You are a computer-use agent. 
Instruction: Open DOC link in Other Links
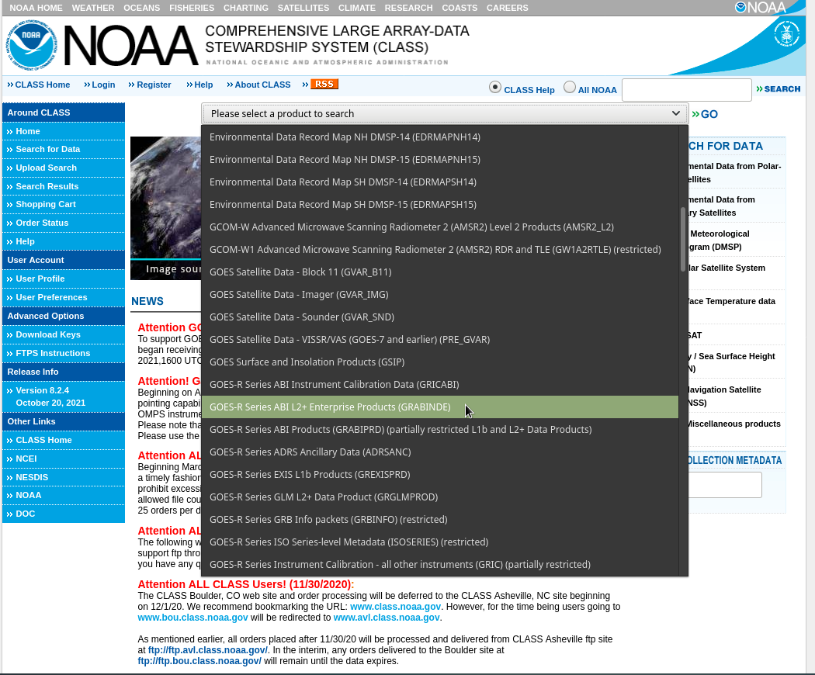coord(26,514)
